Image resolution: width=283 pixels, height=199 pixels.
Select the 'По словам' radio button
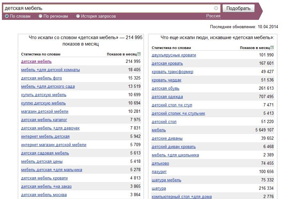(7, 16)
